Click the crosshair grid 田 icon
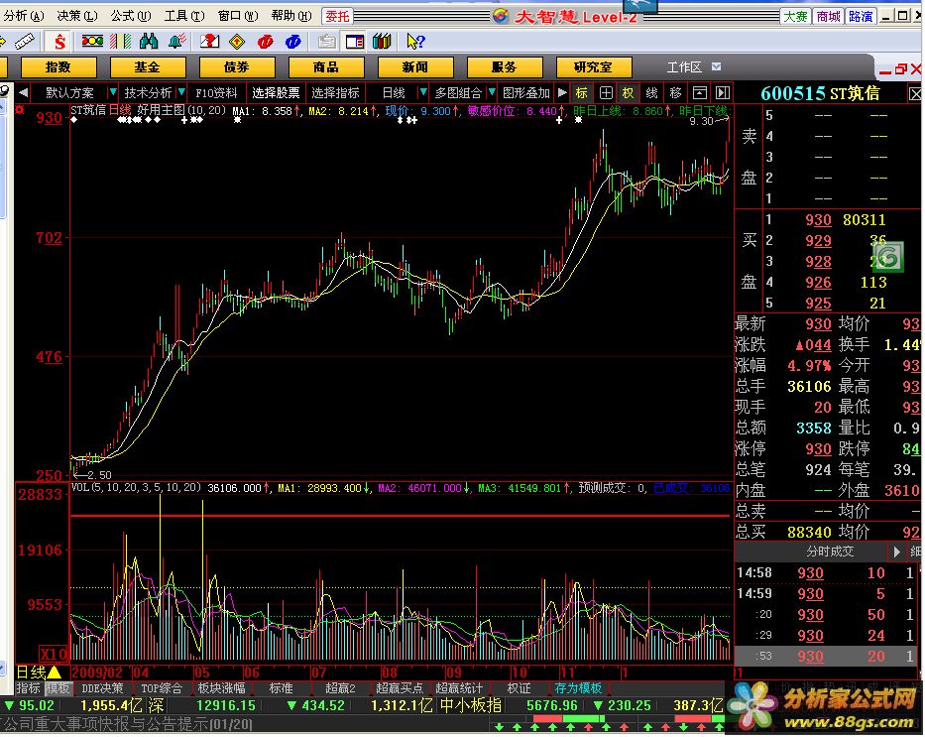This screenshot has height=737, width=925. tap(605, 92)
